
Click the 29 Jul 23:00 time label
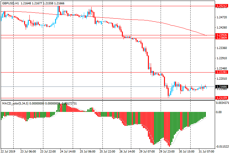[167, 151]
